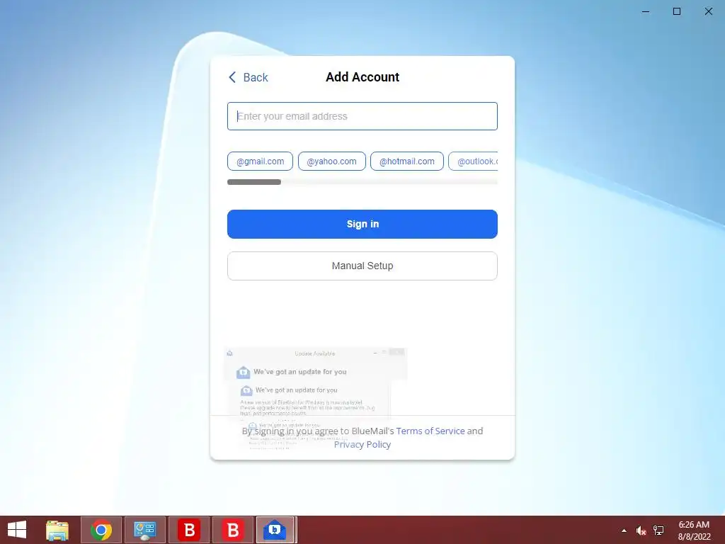Click the muted volume tray icon
Viewport: 725px width, 544px height.
pos(640,531)
